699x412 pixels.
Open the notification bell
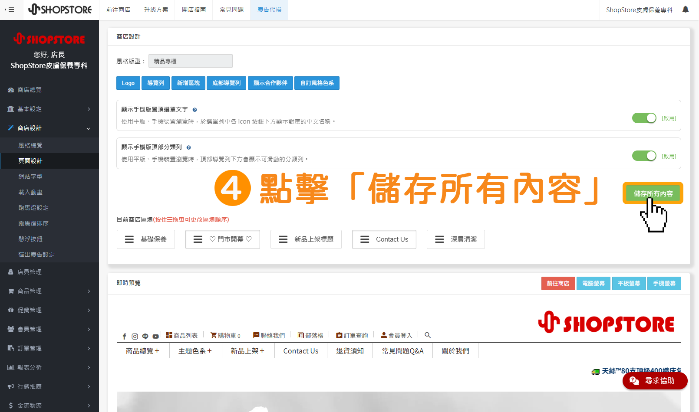[x=686, y=10]
